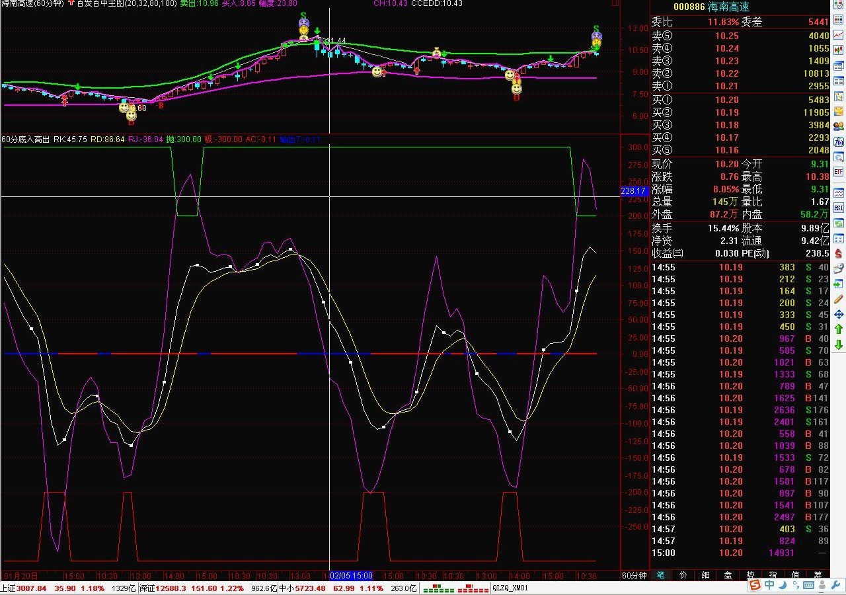The height and width of the screenshot is (595, 846).
Task: Click the ETF icon in right toolbar
Action: click(x=838, y=172)
